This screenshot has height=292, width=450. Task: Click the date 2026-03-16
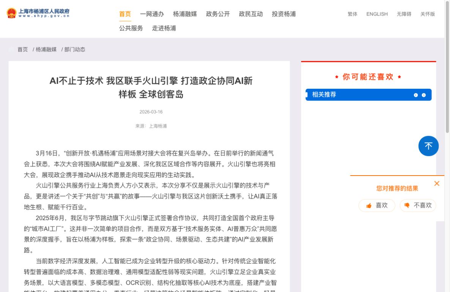pos(151,112)
